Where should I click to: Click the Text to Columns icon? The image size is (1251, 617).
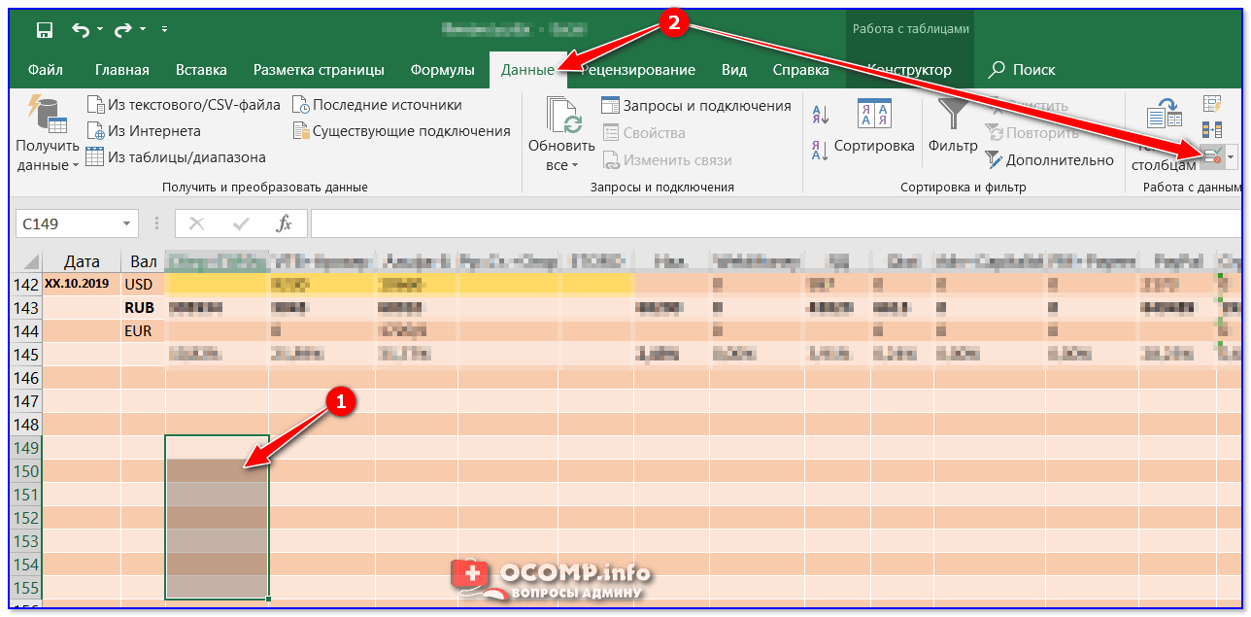(x=1164, y=115)
